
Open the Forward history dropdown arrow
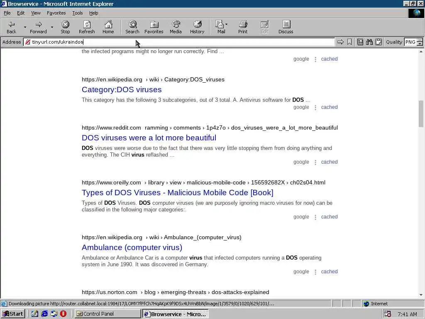click(x=52, y=27)
